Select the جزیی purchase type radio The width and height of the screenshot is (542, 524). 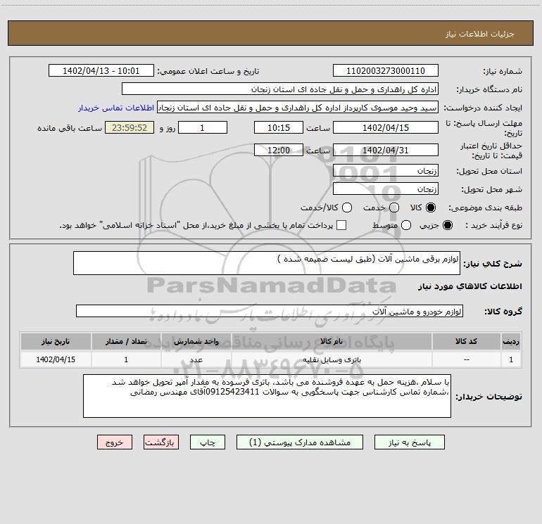tap(447, 225)
